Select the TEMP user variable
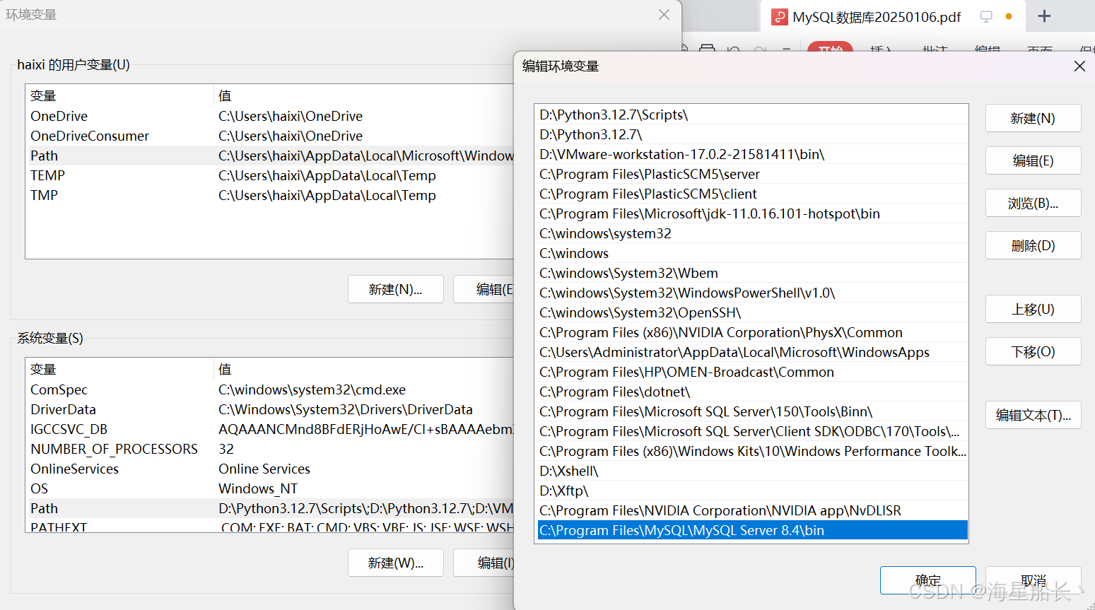This screenshot has height=610, width=1095. [x=270, y=175]
